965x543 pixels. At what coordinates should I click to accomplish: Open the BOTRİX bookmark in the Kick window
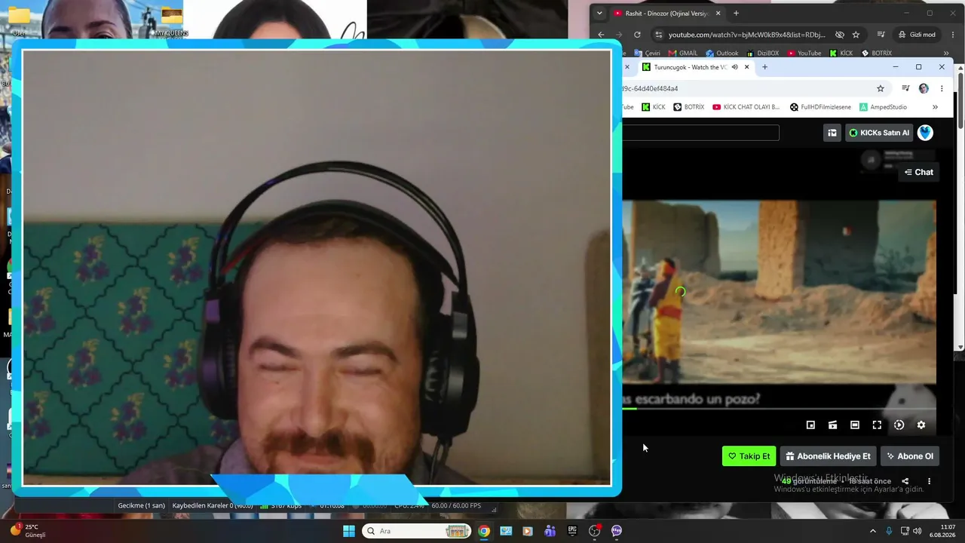pos(688,107)
